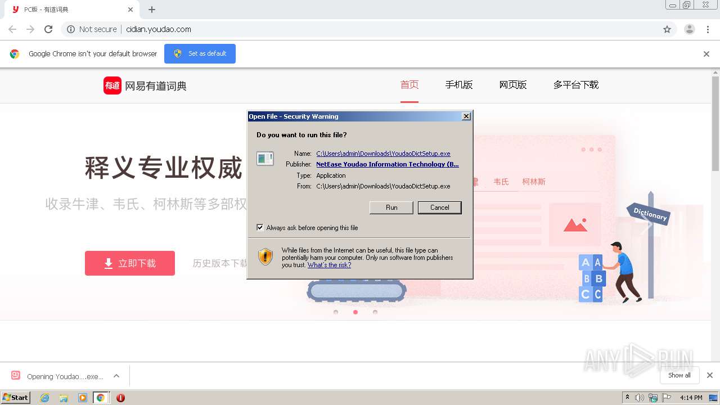The image size is (720, 405).
Task: Click the Youdao download item icon
Action: [16, 376]
